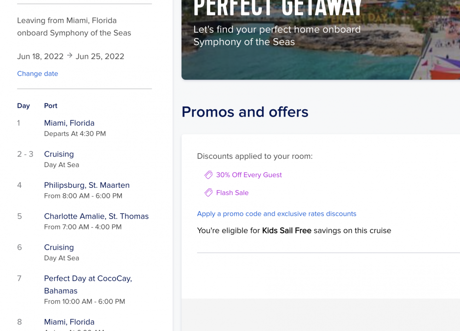The image size is (460, 331).
Task: Click the arrow between the sailing dates
Action: point(69,55)
